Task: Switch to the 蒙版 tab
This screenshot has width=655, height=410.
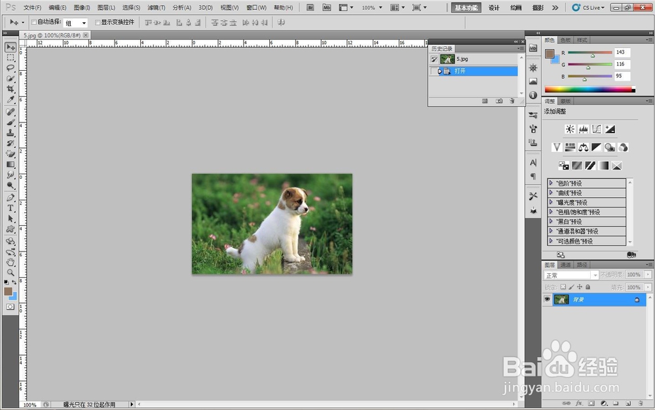Action: (x=566, y=101)
